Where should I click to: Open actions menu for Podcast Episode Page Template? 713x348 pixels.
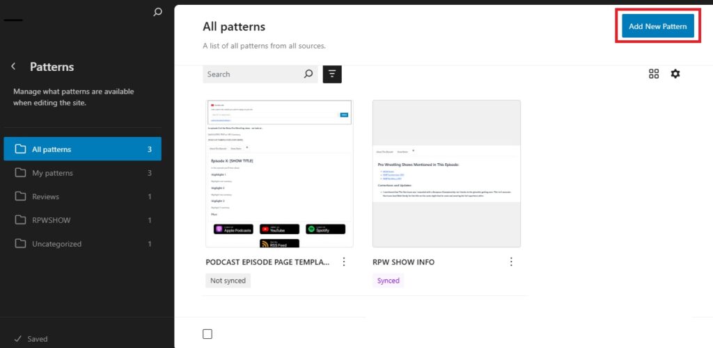tap(343, 262)
